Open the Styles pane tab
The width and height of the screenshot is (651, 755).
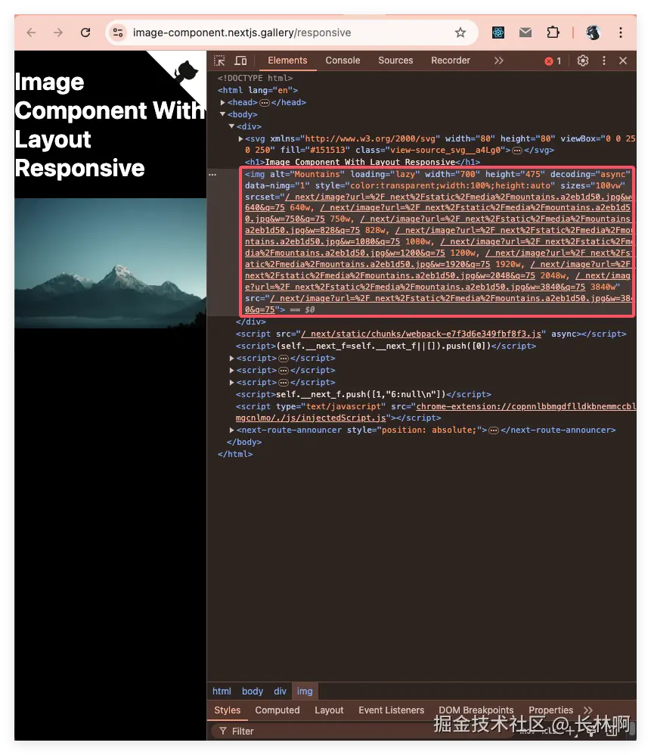[x=227, y=710]
